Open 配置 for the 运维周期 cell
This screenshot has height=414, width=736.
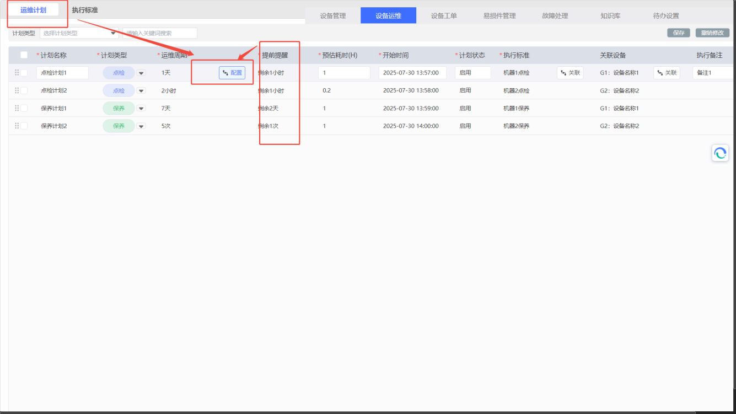pyautogui.click(x=232, y=73)
